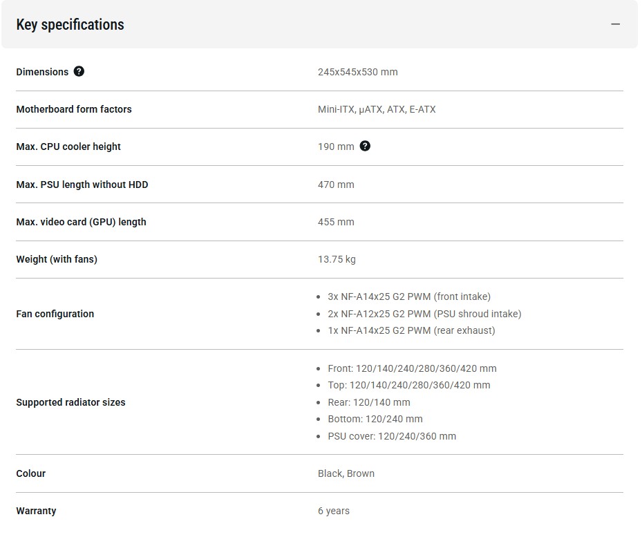The height and width of the screenshot is (546, 642).
Task: Click the Fan configuration label
Action: pos(55,314)
